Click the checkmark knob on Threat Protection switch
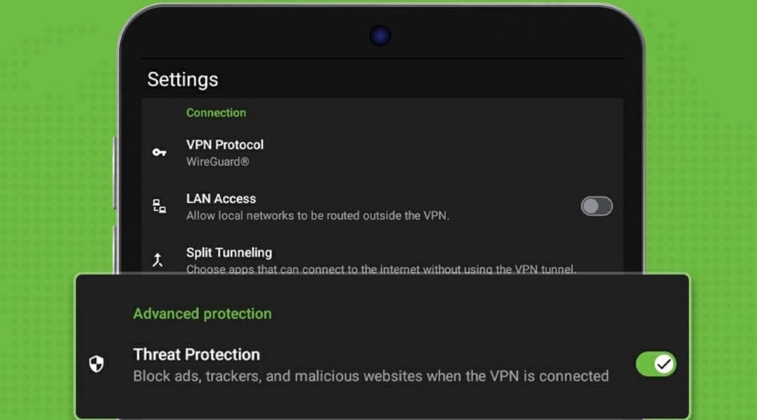This screenshot has width=757, height=420. tap(664, 364)
